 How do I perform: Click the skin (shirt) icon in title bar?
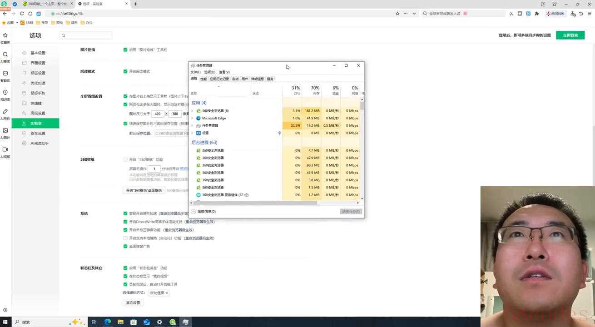(554, 4)
